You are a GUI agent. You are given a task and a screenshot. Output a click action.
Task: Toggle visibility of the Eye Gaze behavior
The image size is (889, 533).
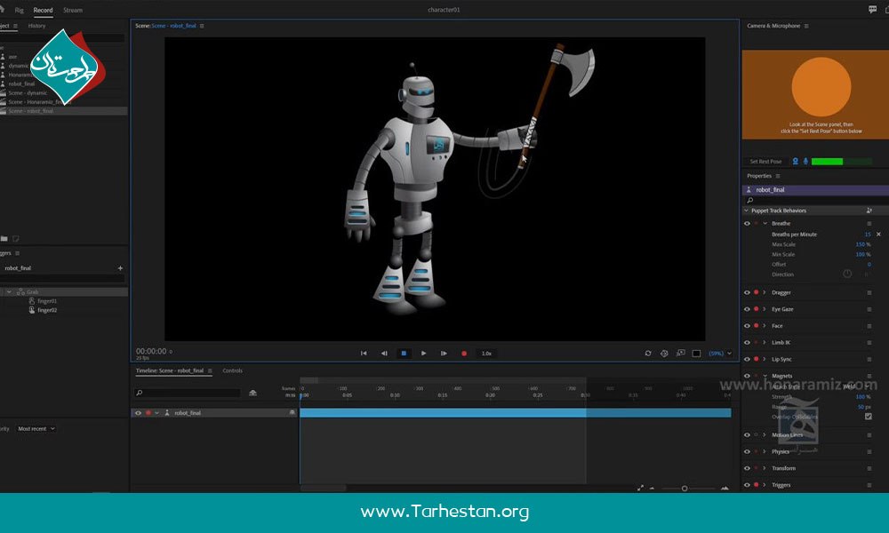point(748,309)
